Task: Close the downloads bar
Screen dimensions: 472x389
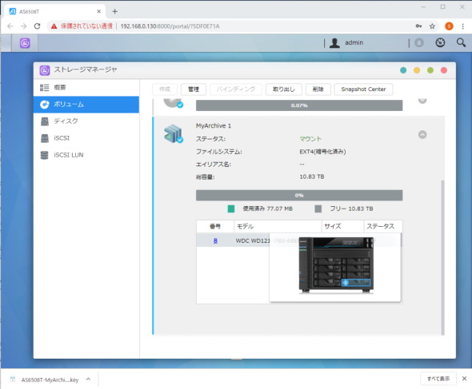Action: [464, 379]
